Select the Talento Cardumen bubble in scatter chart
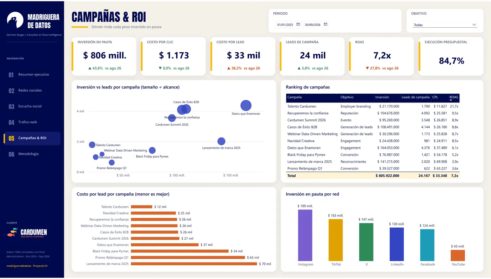Viewport: 491px width, 279px height. coord(92,145)
